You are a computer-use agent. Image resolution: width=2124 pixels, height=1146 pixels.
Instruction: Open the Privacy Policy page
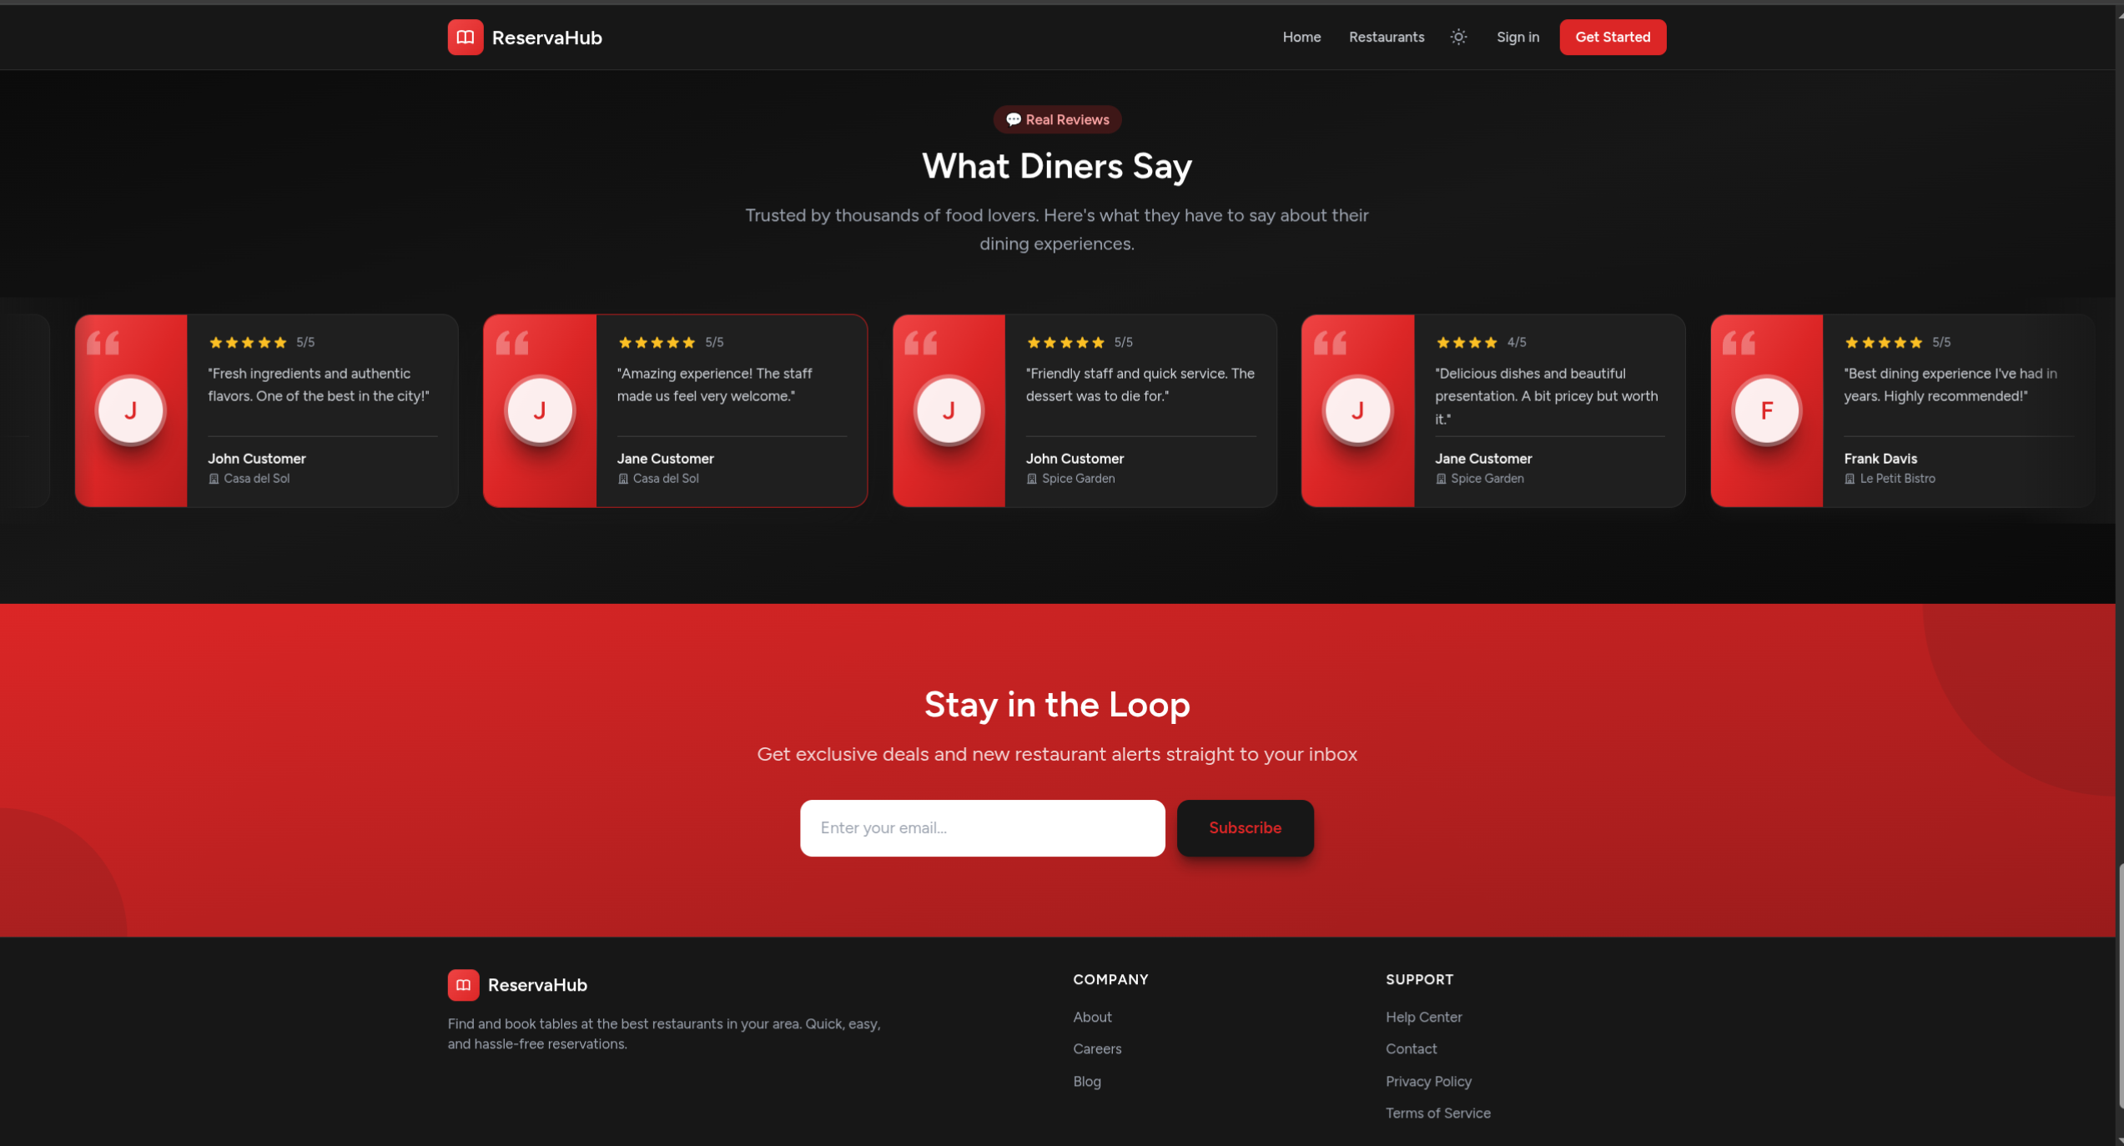click(1428, 1081)
